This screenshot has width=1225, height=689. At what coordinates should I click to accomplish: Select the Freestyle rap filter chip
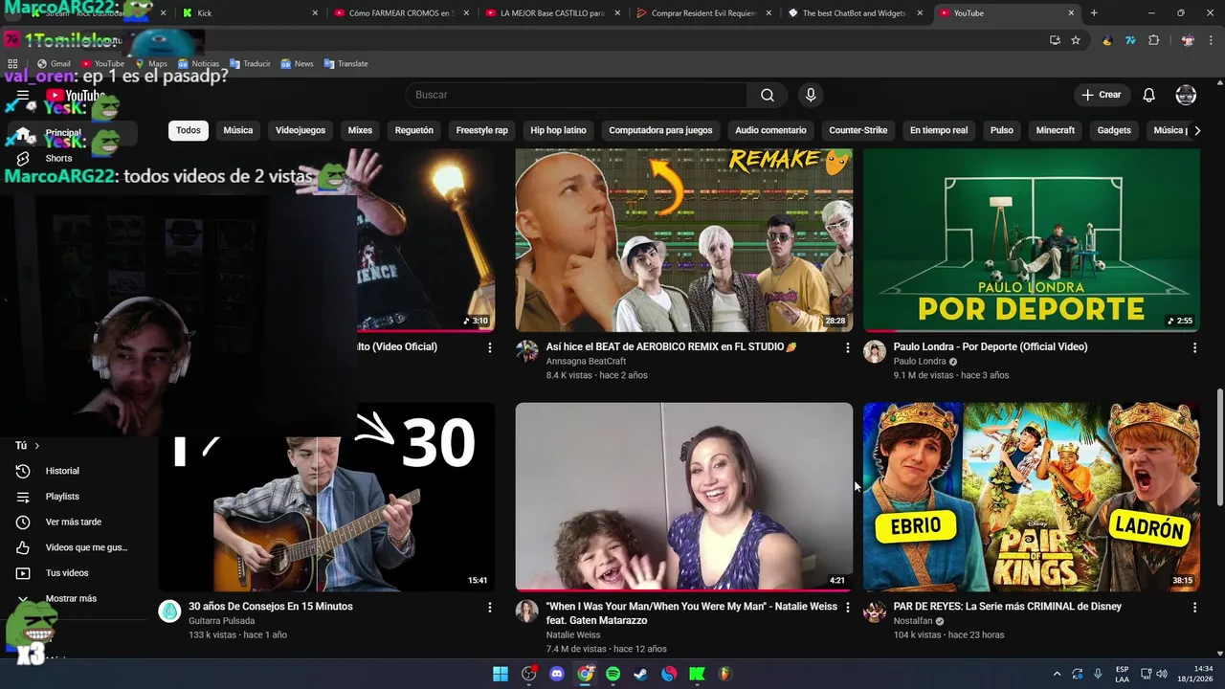[x=482, y=130]
